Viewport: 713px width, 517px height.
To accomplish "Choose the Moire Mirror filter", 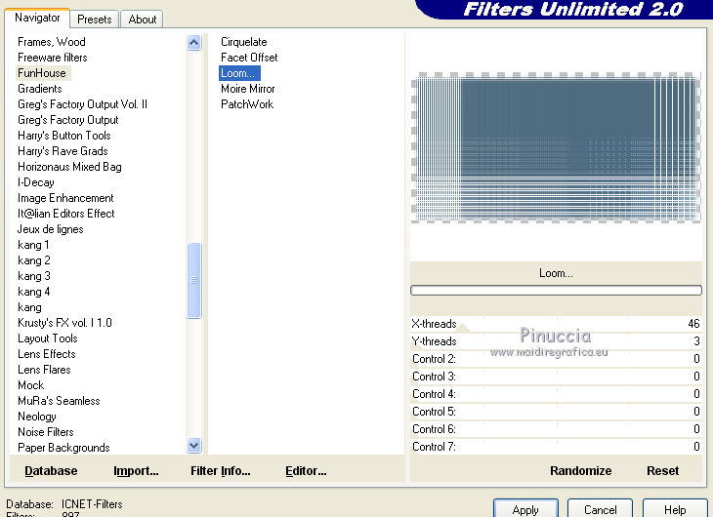I will tap(248, 89).
